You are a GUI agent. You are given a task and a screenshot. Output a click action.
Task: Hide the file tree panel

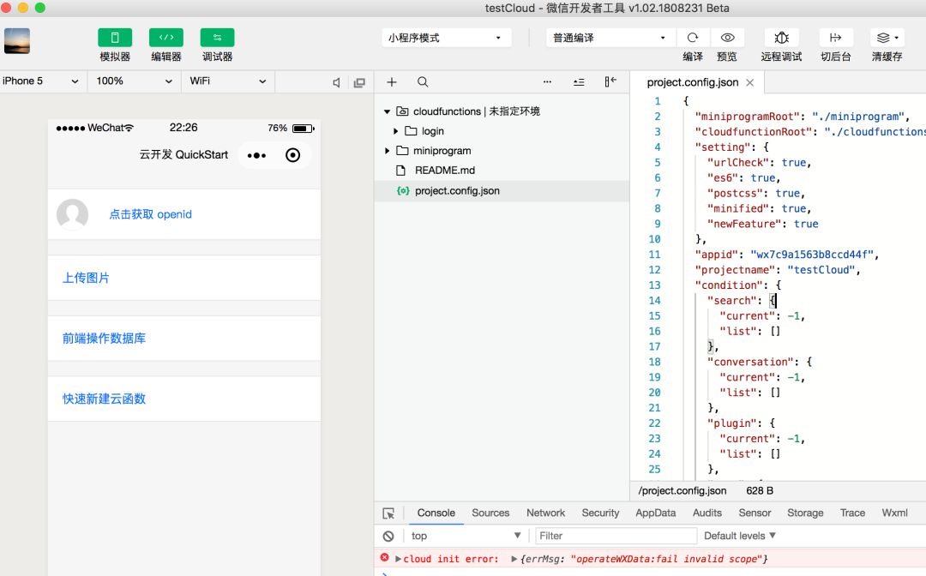(610, 81)
